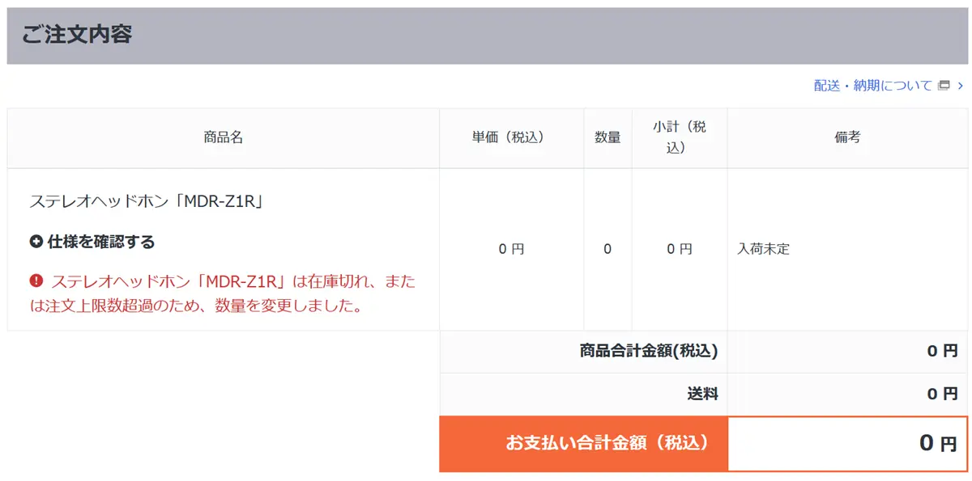
Task: Click the chevron arrow after 配送・納期について
Action: (x=960, y=86)
